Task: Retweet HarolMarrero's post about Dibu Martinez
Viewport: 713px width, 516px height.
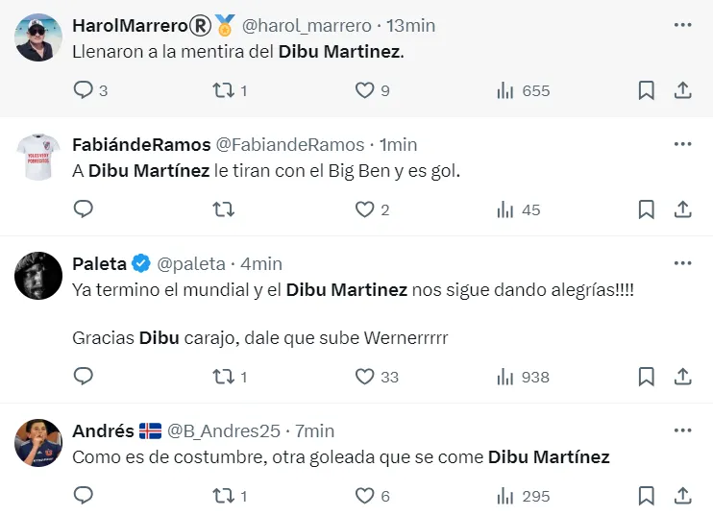Action: [223, 90]
